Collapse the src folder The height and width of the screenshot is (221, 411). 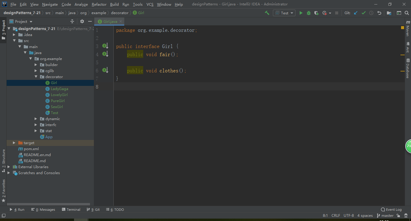[x=14, y=41]
